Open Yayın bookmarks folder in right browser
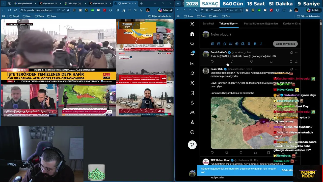 226,16
